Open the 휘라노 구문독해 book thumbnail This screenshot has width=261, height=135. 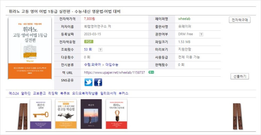116,114
